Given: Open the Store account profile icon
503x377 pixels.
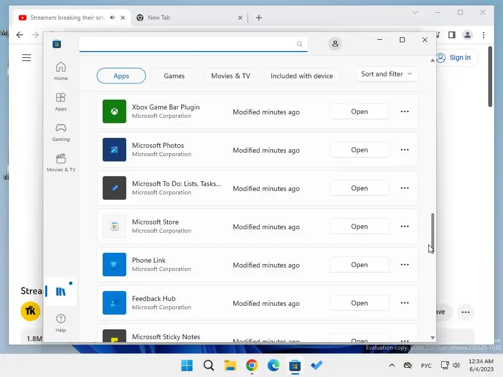Looking at the screenshot, I should pos(335,44).
